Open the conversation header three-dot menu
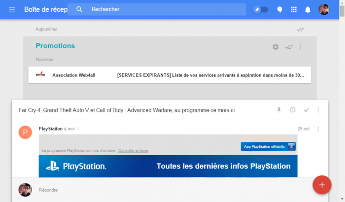The height and width of the screenshot is (202, 345). [318, 110]
